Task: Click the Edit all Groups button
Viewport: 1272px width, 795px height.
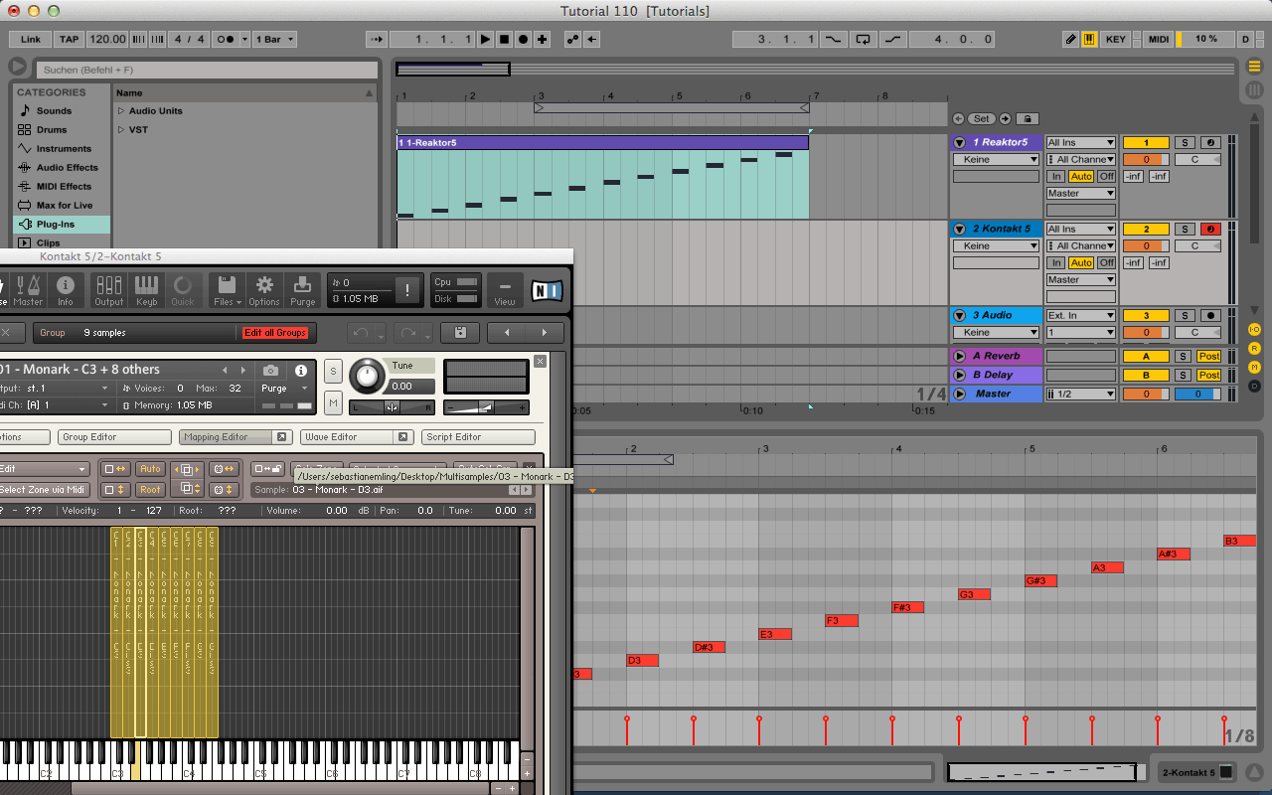Action: click(275, 333)
